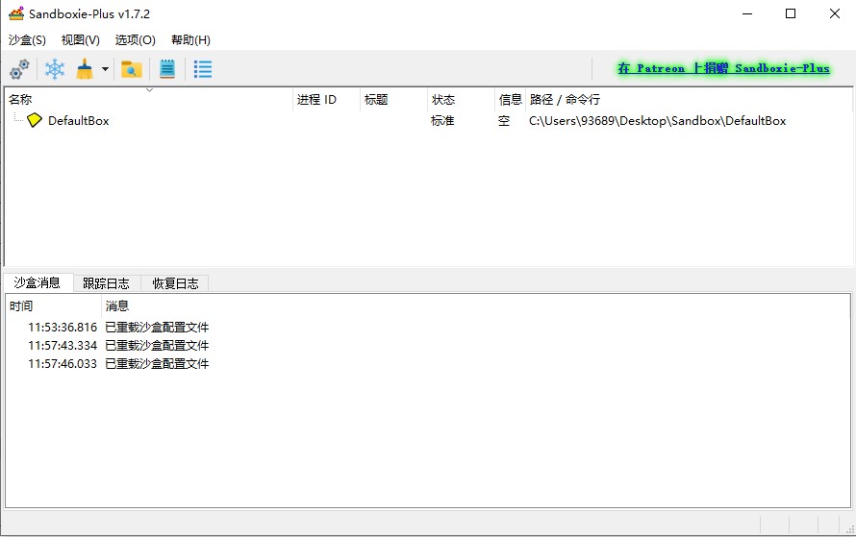Image resolution: width=856 pixels, height=537 pixels.
Task: Click the DefaultBox path C:\Users\93689\Desktop\Sandbox\DefaultBox
Action: pyautogui.click(x=657, y=120)
